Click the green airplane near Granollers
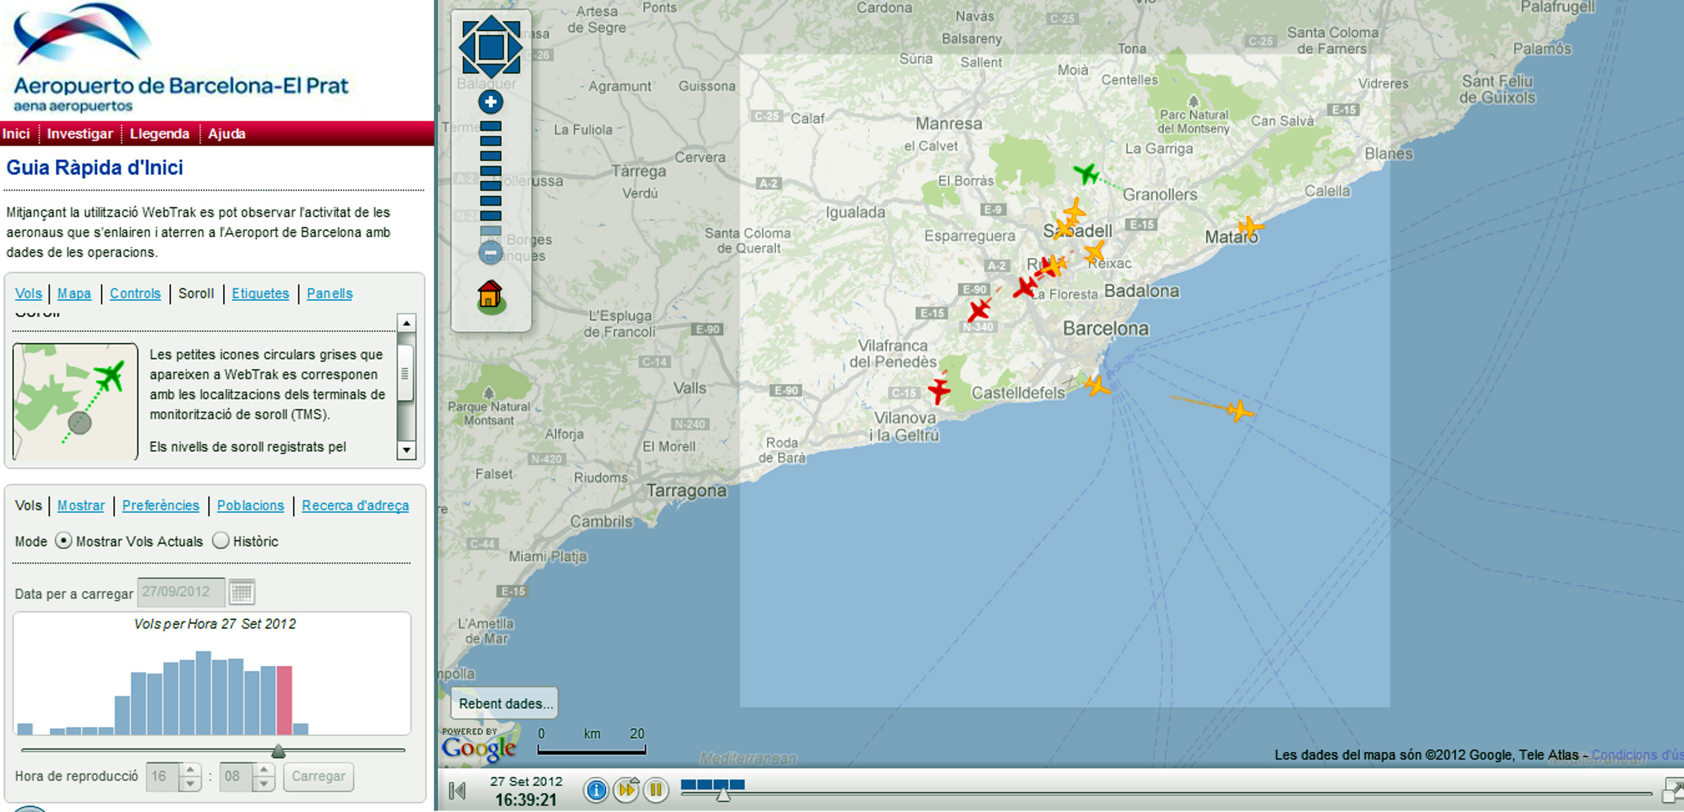This screenshot has height=812, width=1684. tap(1086, 174)
